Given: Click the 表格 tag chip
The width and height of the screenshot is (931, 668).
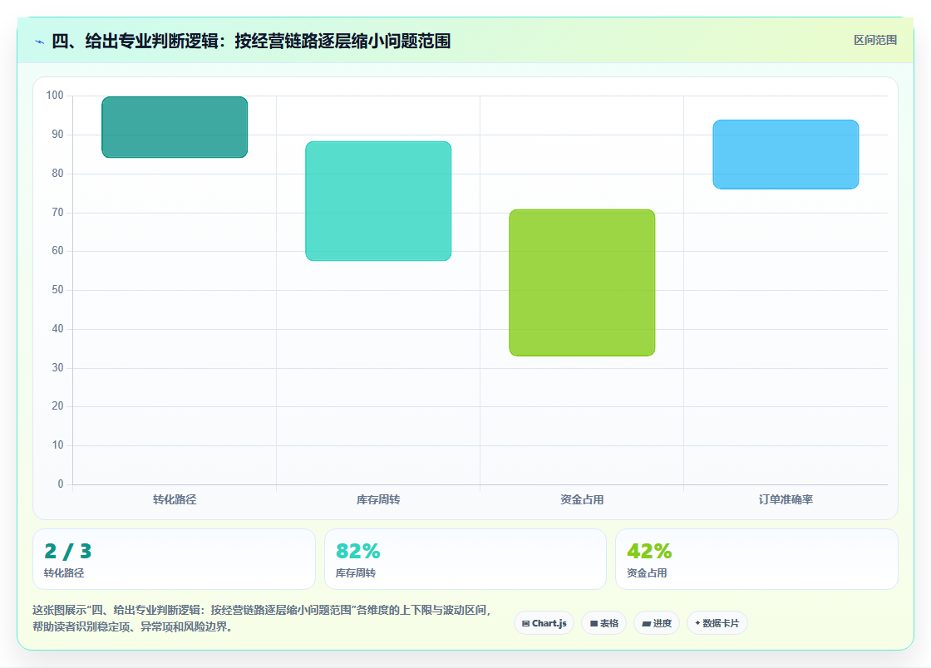Looking at the screenshot, I should coord(603,623).
